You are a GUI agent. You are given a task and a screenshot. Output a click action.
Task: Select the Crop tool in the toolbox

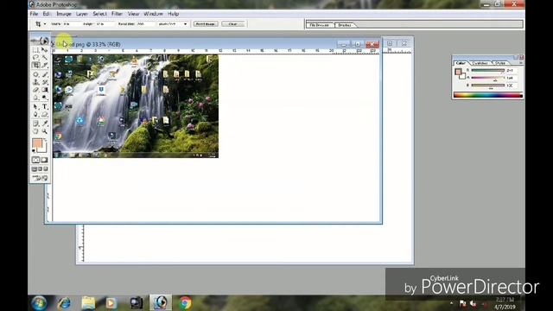point(35,66)
